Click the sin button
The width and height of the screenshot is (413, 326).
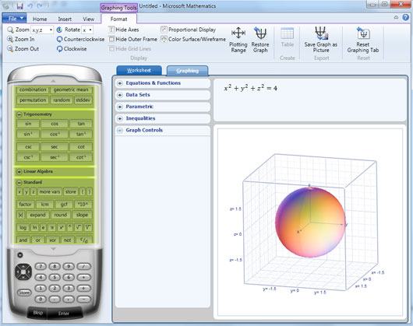pos(28,124)
